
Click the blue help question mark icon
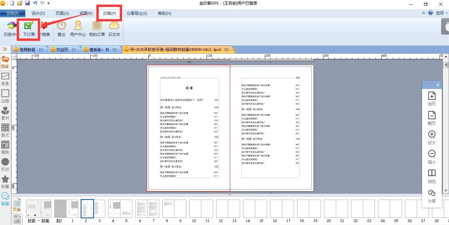[430, 13]
